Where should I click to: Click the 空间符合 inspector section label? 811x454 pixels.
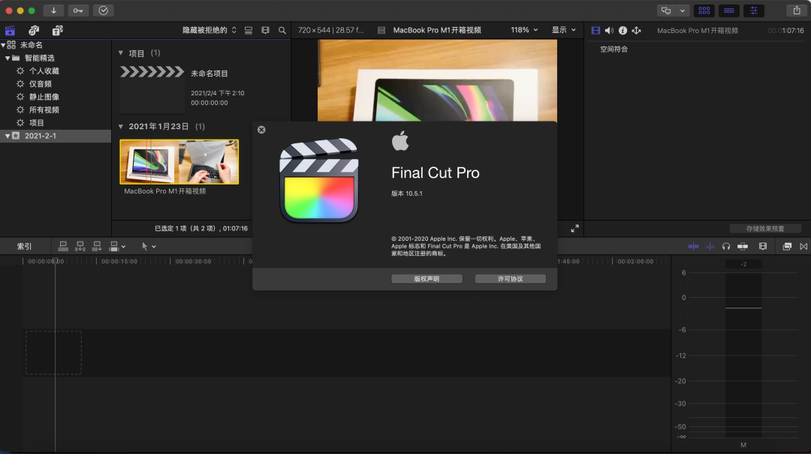(614, 49)
